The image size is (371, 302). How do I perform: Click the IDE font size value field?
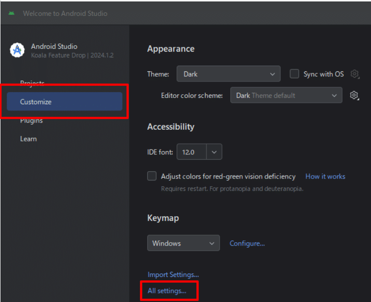click(191, 152)
